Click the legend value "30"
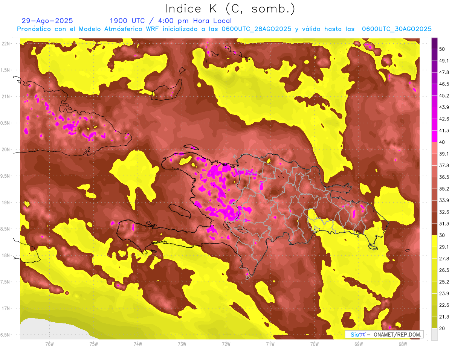The width and height of the screenshot is (452, 349). pyautogui.click(x=443, y=235)
